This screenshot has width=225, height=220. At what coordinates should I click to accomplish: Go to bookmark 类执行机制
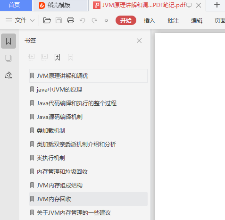pos(88,158)
